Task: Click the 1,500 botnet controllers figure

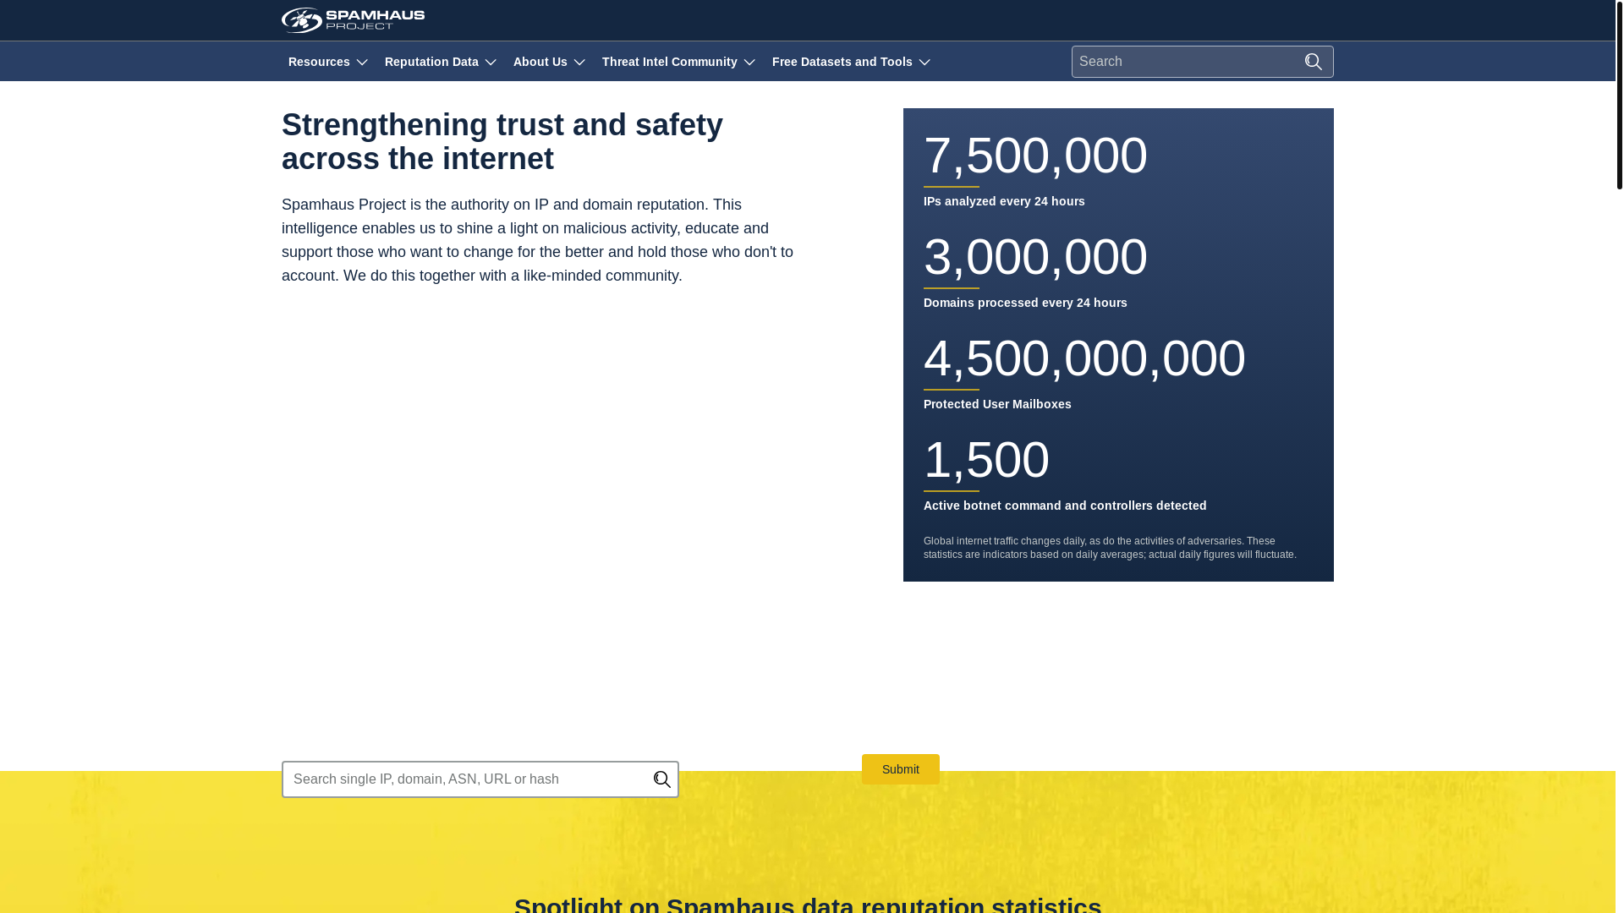Action: click(986, 460)
